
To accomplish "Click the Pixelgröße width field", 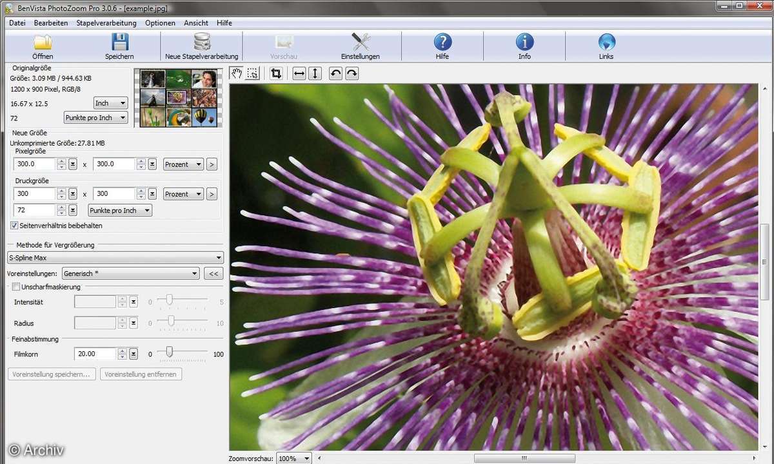I will [x=34, y=164].
